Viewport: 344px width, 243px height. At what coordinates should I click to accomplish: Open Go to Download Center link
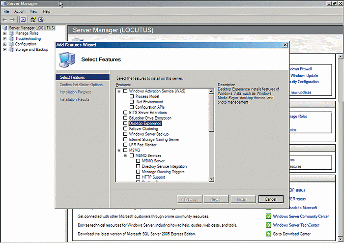(x=292, y=234)
